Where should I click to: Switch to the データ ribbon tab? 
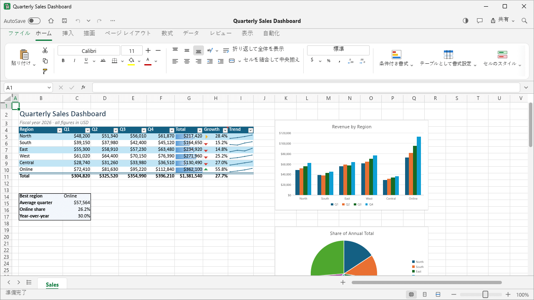click(191, 33)
